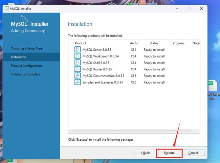Sort by the Arch column header
The image size is (220, 163).
coord(133,43)
